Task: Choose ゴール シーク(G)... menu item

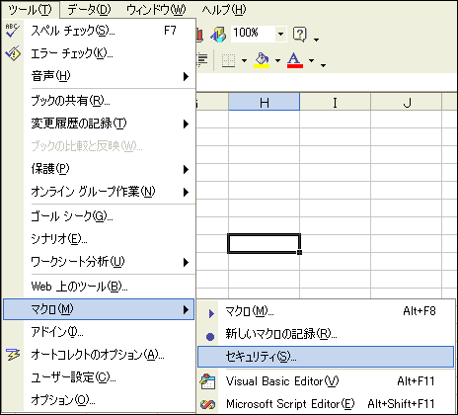Action: (x=99, y=216)
